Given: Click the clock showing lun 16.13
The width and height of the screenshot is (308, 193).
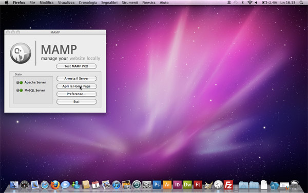Looking at the screenshot, I should [x=287, y=3].
